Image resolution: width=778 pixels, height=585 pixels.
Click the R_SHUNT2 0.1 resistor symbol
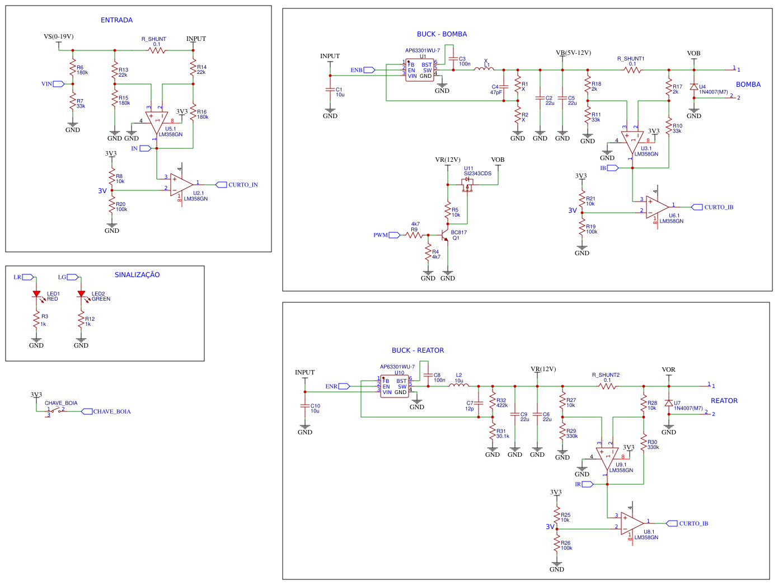click(607, 386)
